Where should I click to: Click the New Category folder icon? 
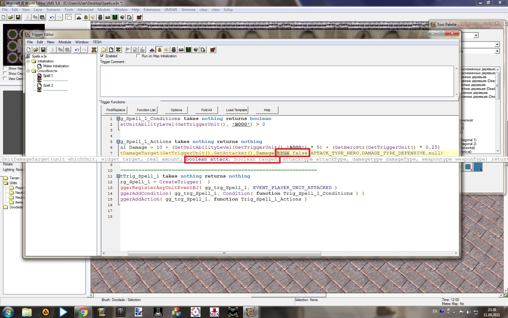[104, 50]
